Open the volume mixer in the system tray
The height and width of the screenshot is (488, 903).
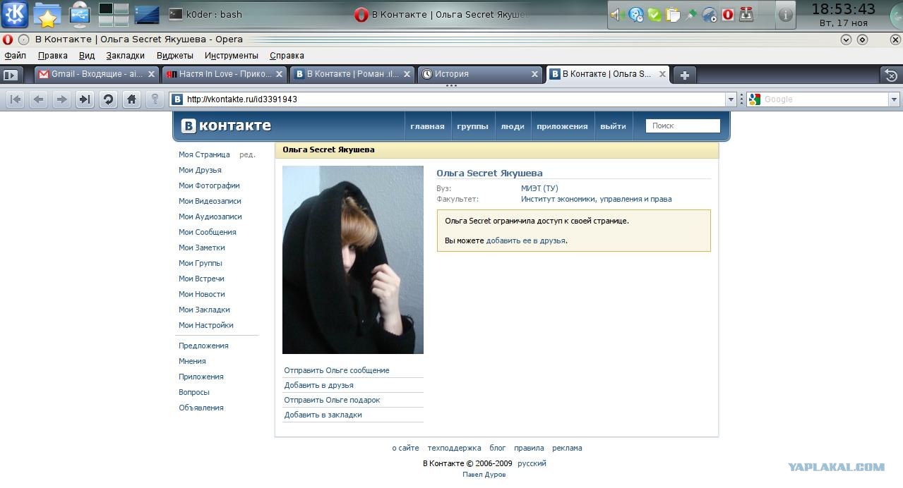616,15
